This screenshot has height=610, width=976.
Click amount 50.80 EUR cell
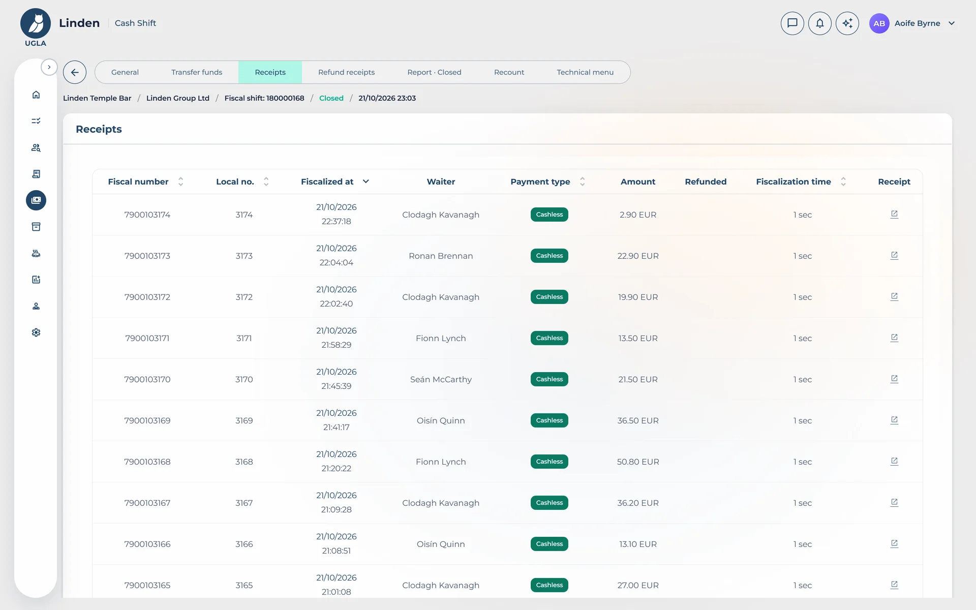coord(638,462)
